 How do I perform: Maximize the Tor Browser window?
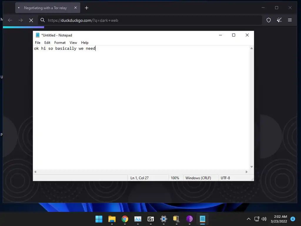pos(277,8)
